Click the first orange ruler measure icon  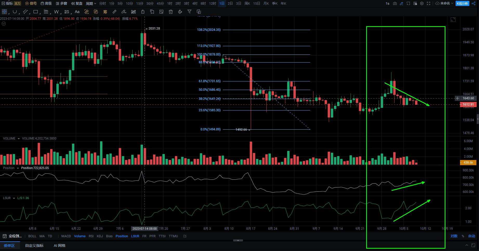point(87,12)
